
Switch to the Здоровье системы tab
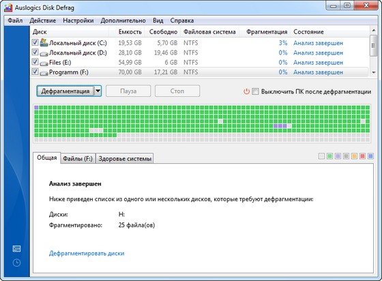[125, 159]
